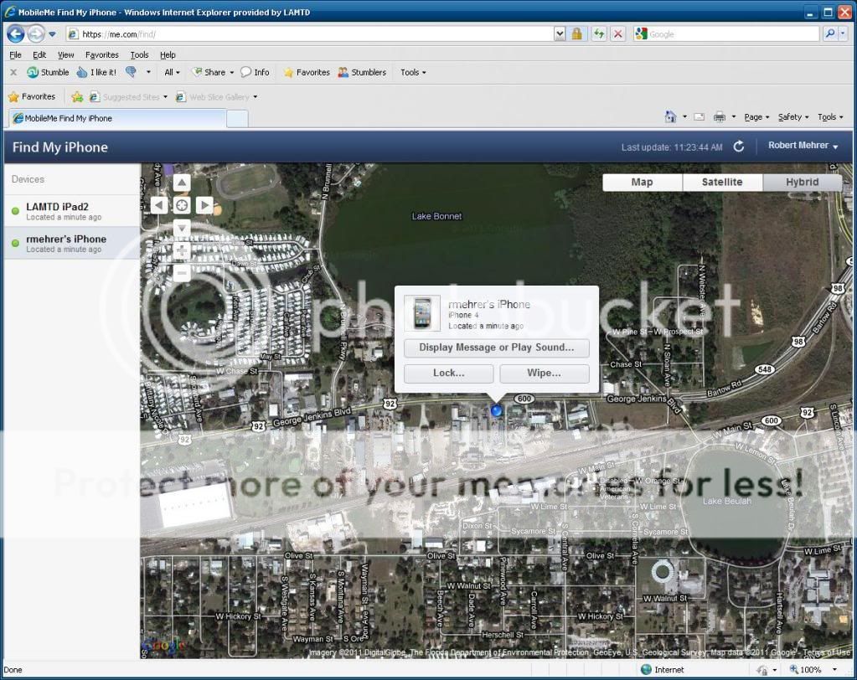
Task: View the security lock report icon
Action: [x=576, y=33]
